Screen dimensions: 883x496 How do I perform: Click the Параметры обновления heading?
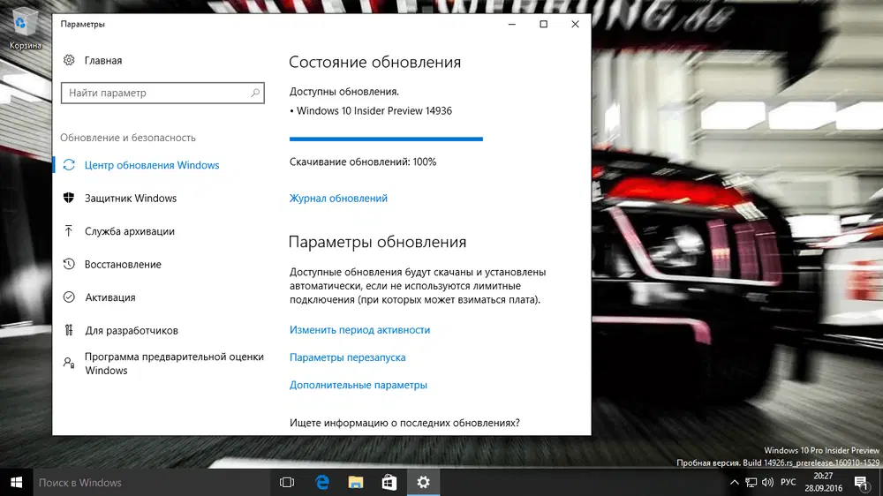[x=377, y=242]
